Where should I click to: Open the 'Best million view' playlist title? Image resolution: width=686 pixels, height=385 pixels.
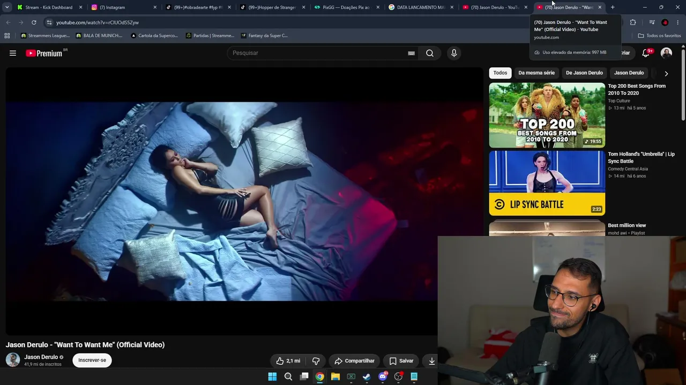click(627, 226)
